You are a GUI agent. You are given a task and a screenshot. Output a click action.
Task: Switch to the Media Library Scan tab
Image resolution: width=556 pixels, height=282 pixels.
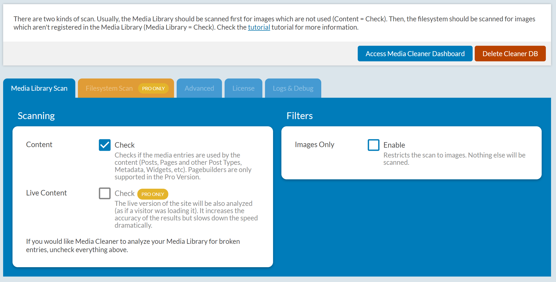[x=39, y=88]
